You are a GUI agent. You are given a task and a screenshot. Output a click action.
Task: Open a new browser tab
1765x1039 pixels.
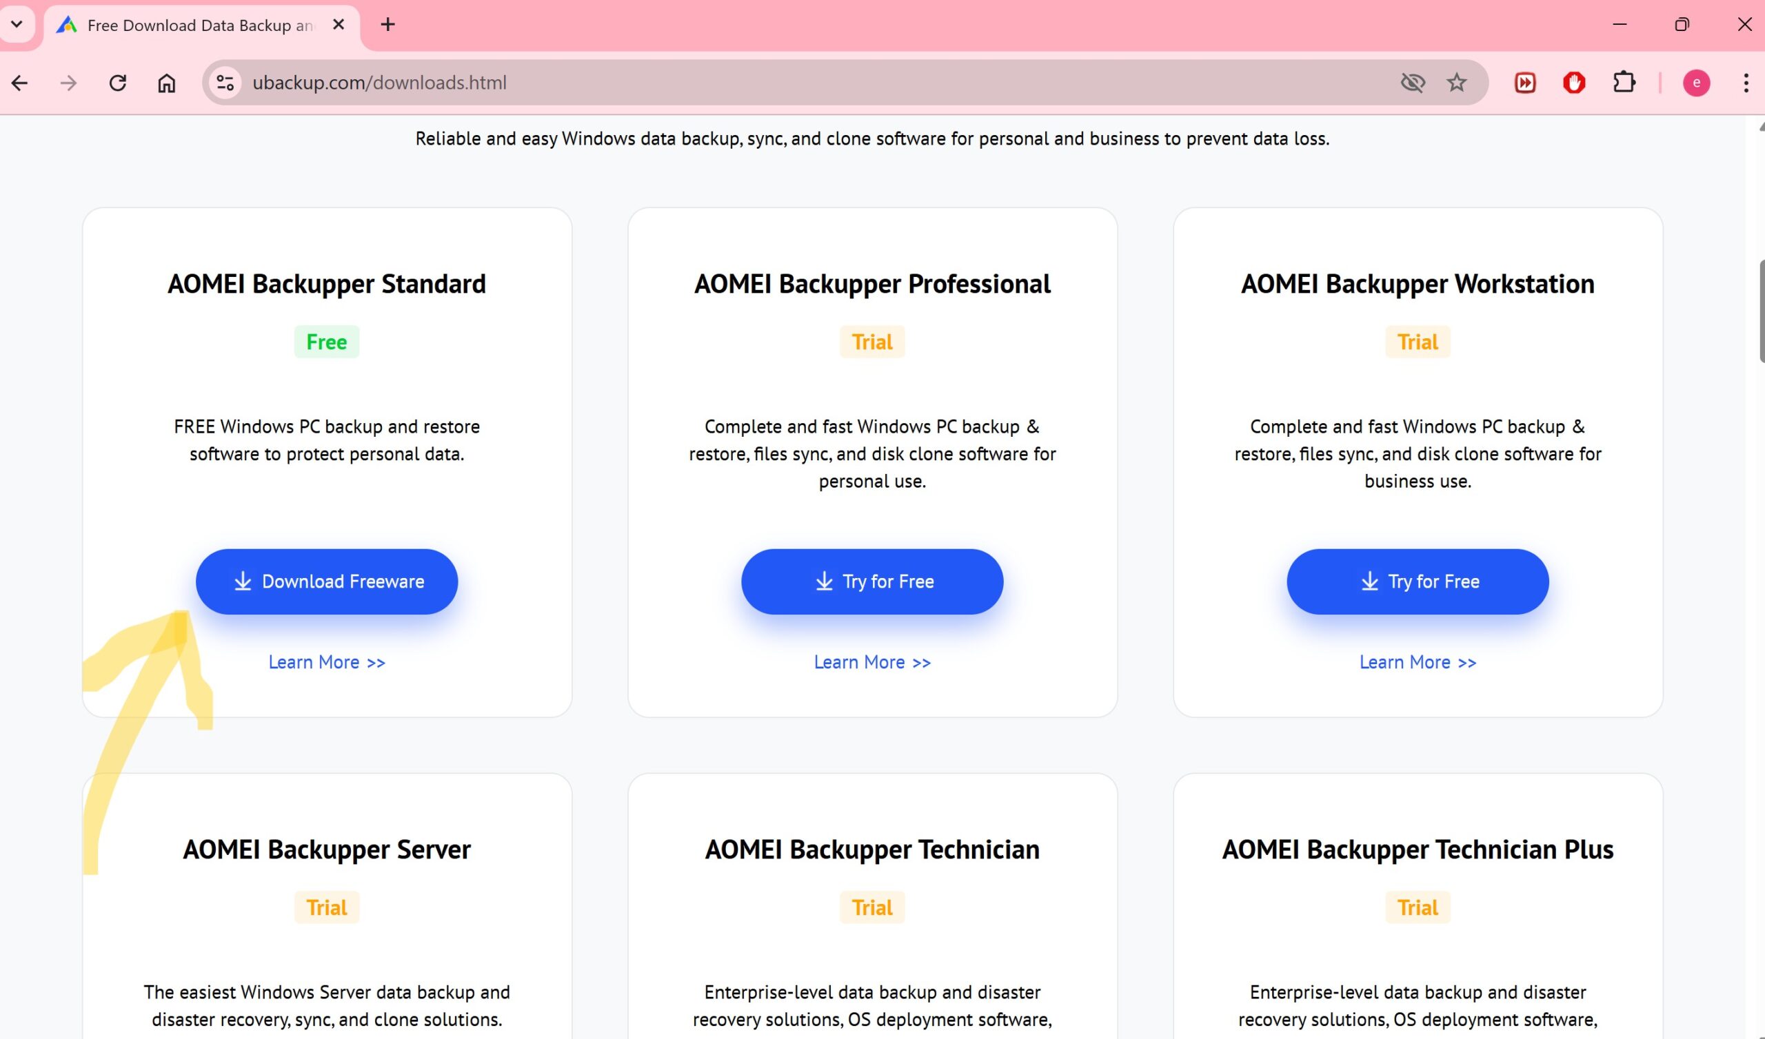coord(388,25)
